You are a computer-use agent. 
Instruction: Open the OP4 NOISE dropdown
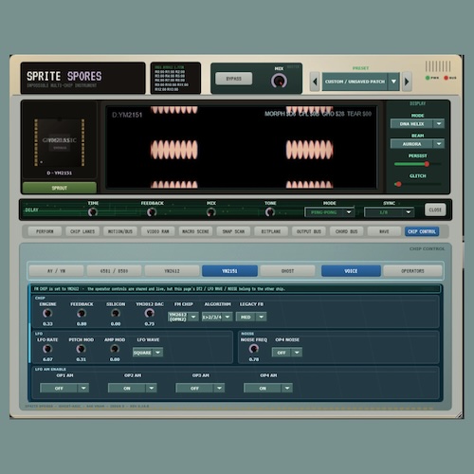tap(287, 353)
